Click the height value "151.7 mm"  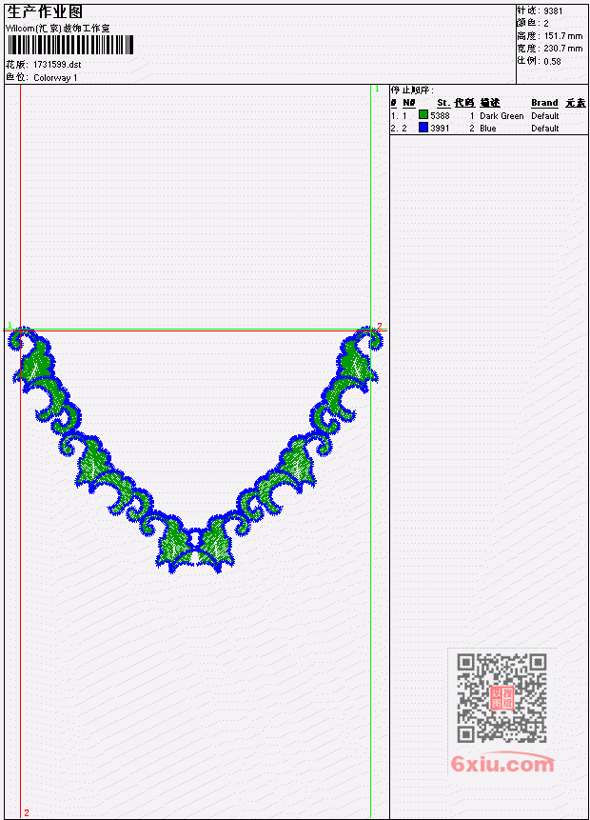(562, 36)
